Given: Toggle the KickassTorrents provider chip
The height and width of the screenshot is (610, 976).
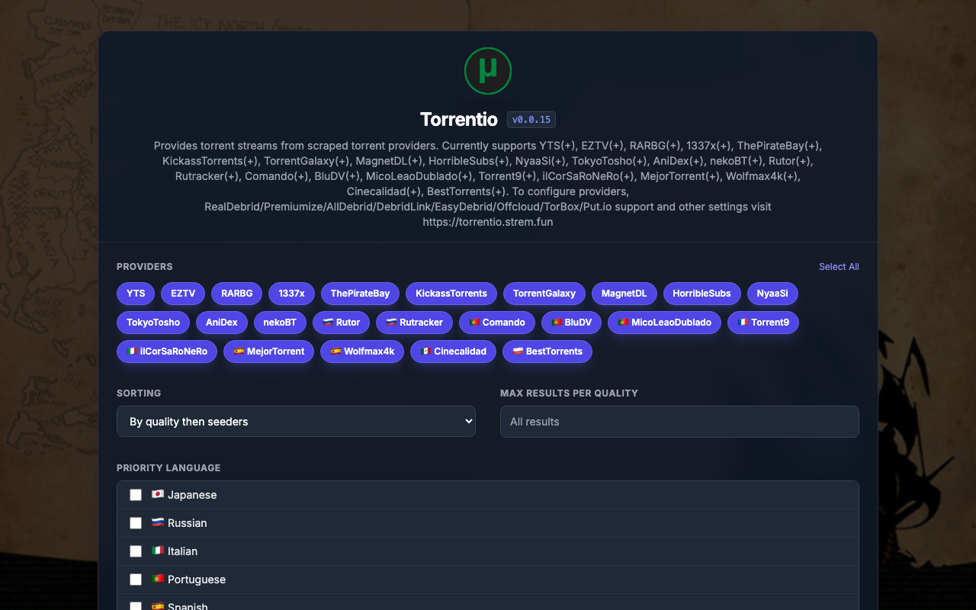Looking at the screenshot, I should pos(451,294).
